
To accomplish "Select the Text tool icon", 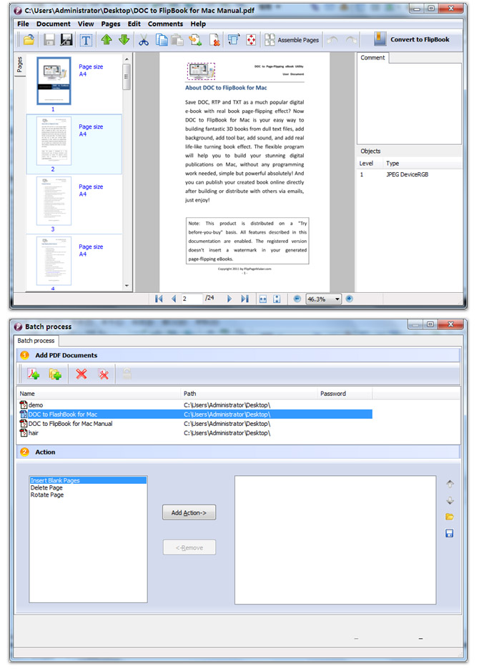I will coord(86,40).
